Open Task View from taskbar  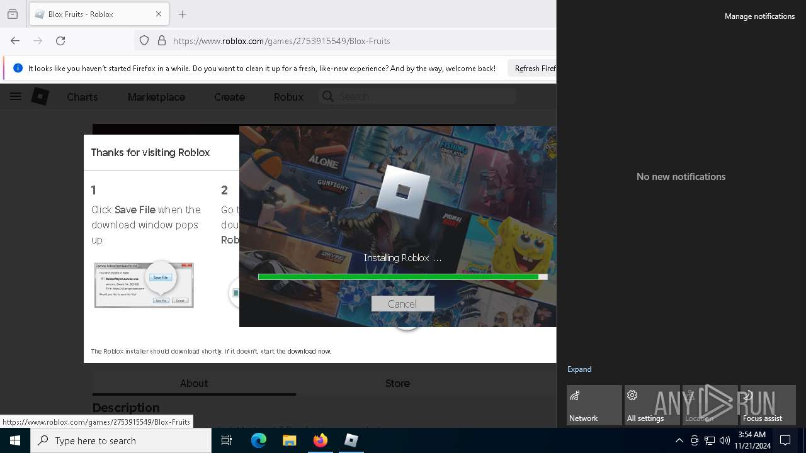227,440
